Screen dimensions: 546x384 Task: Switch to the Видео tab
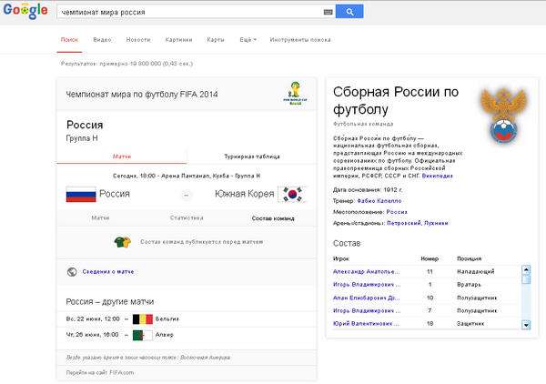[102, 40]
